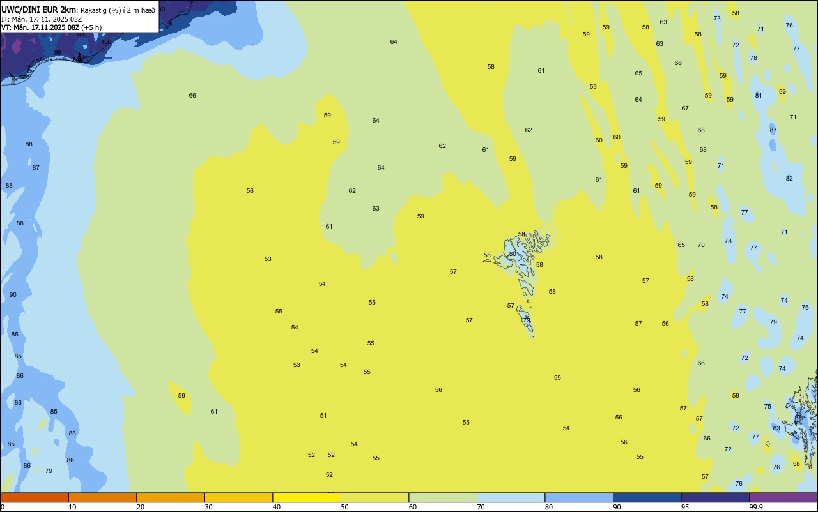
Task: Click the '75' humidity value on the map
Action: click(768, 407)
